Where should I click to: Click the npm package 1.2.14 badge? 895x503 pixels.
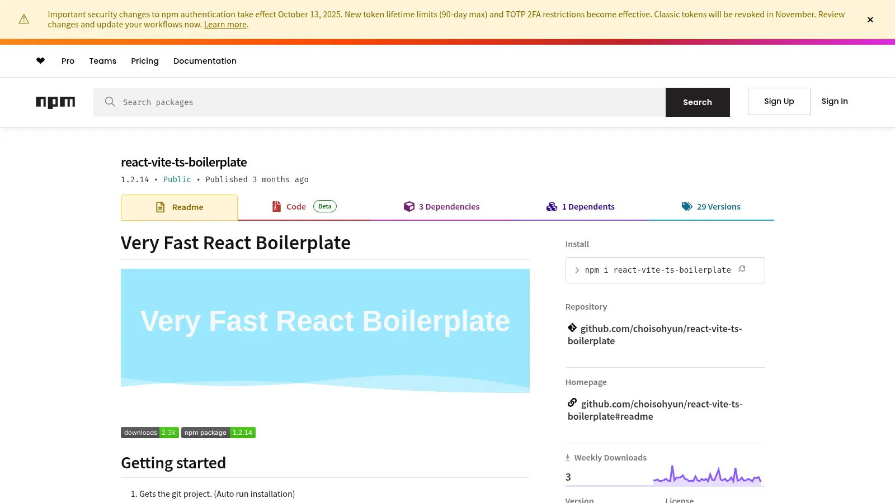[218, 433]
